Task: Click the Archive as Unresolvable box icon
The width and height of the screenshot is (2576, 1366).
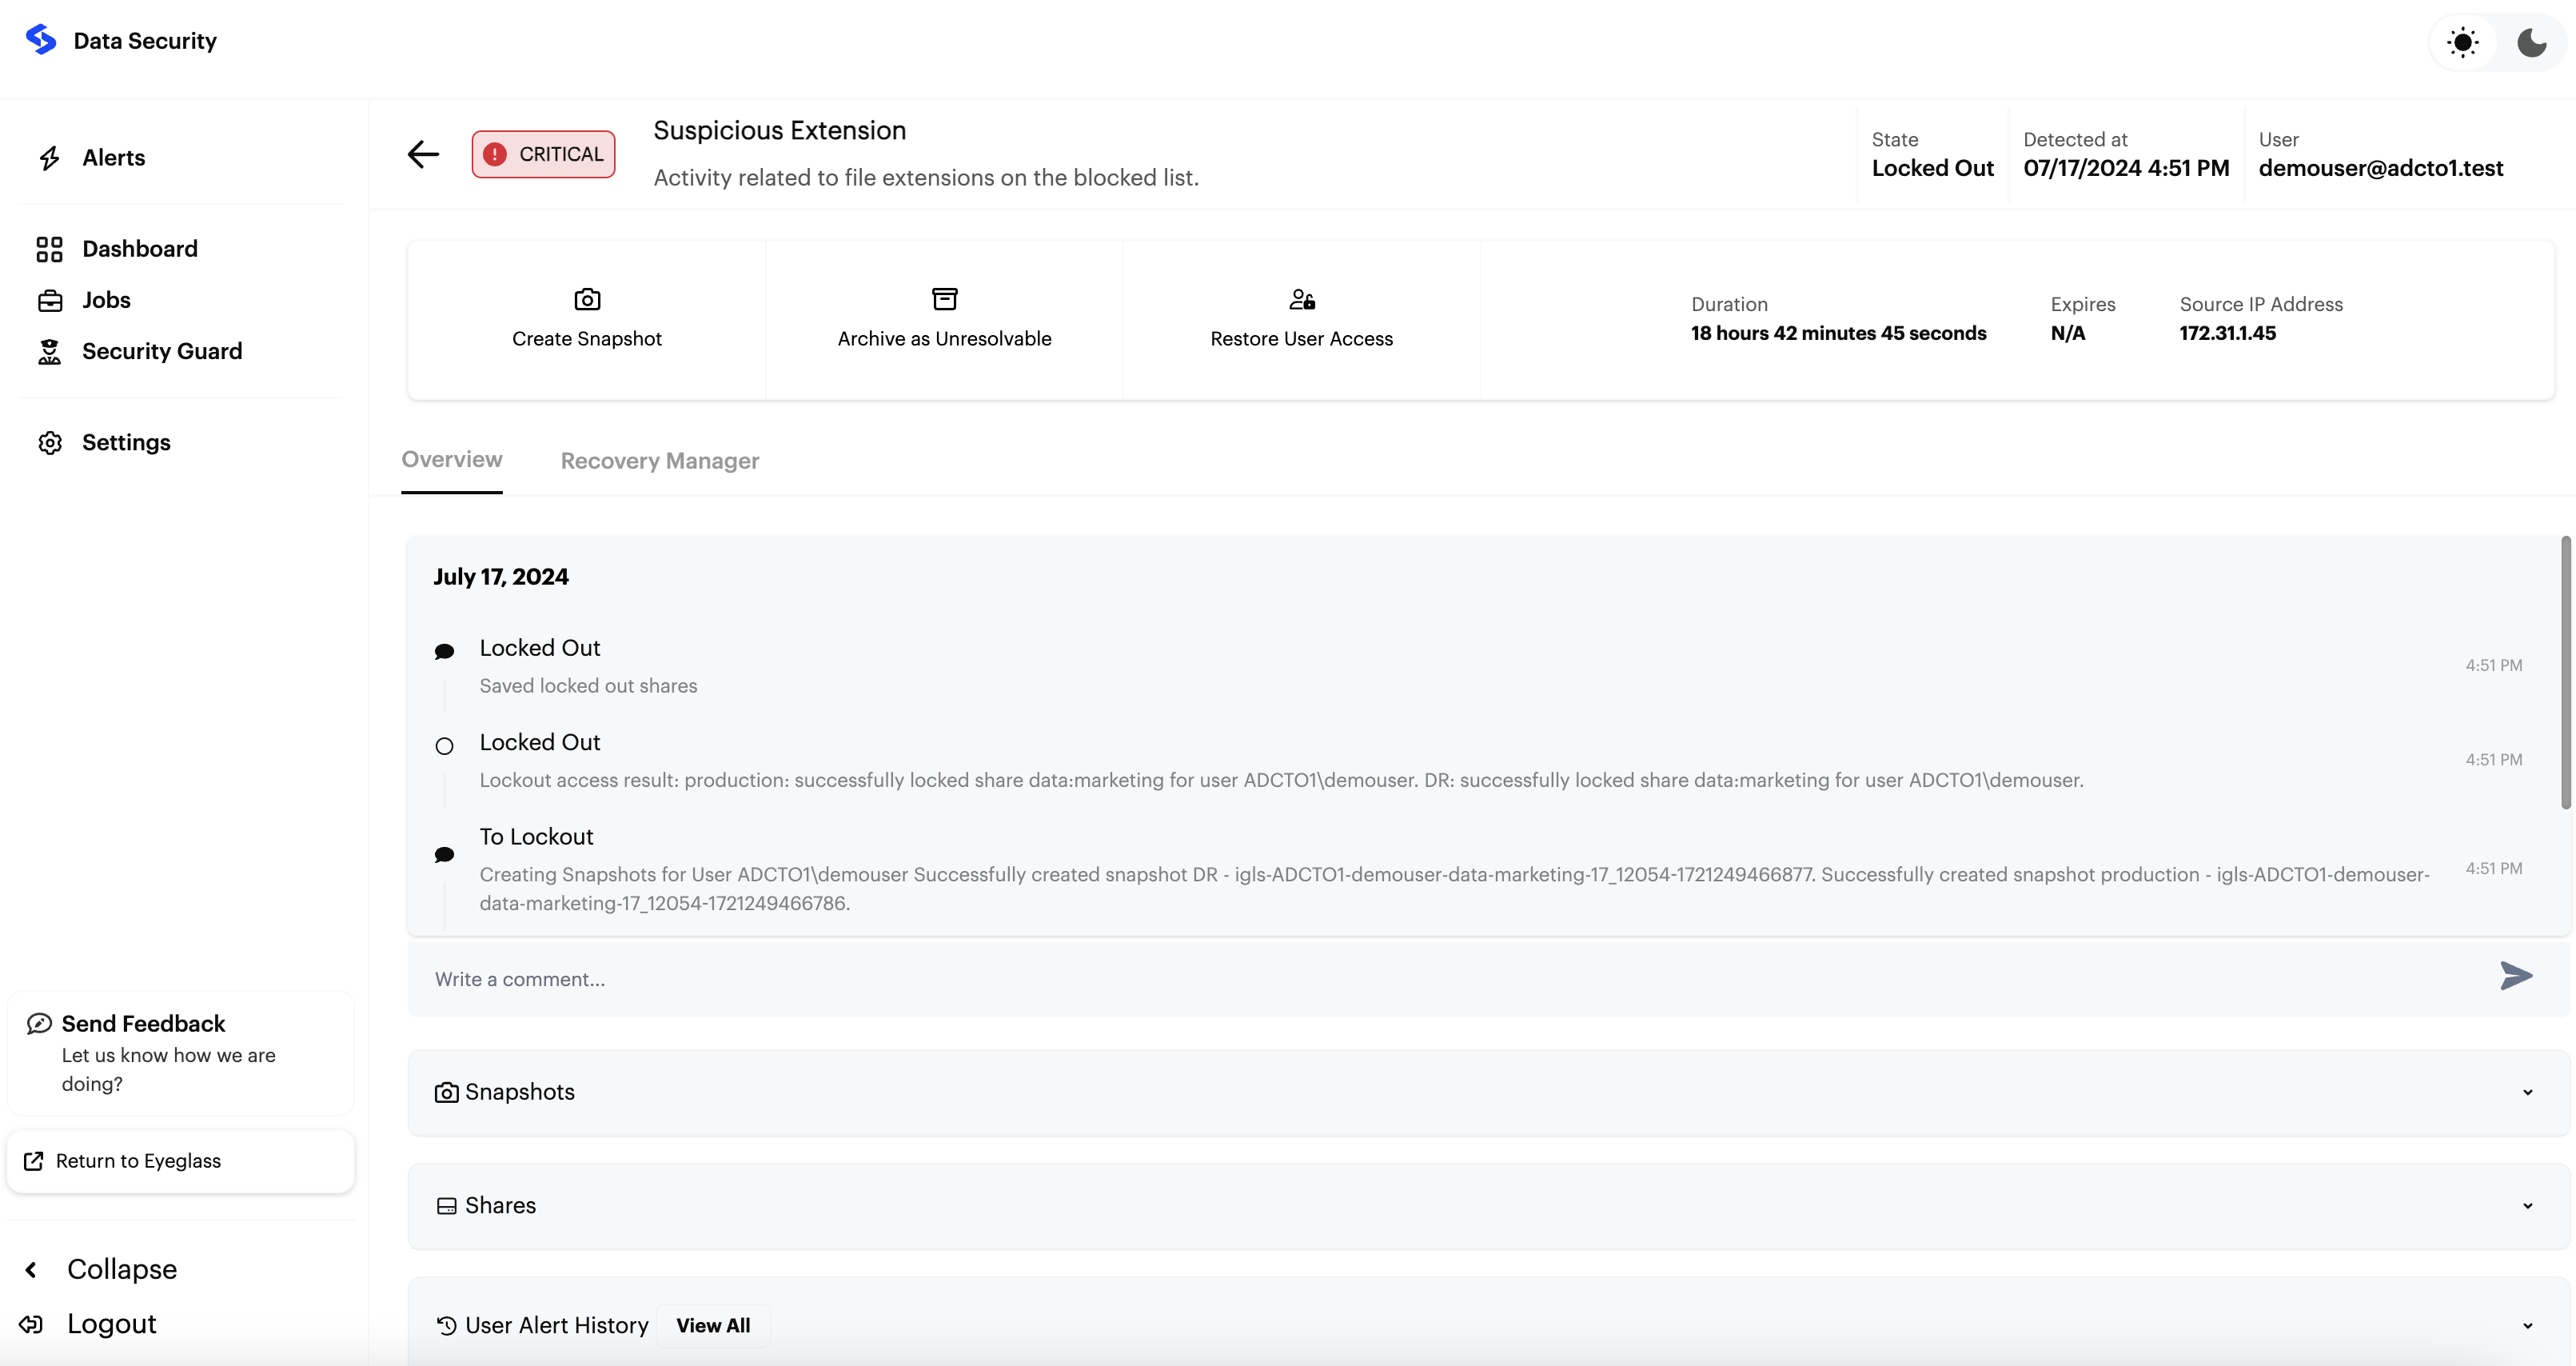Action: point(944,299)
